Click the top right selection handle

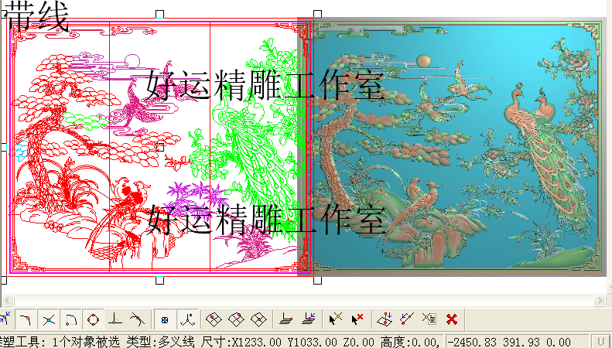click(x=318, y=15)
